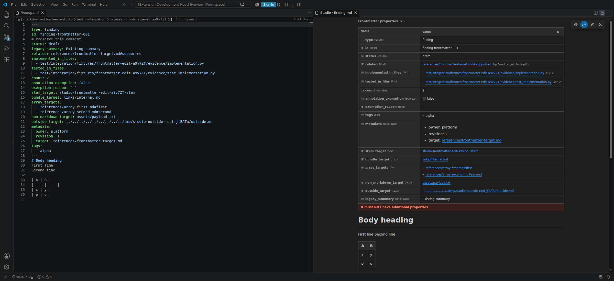This screenshot has width=614, height=281.
Task: Open notifications bell in status bar
Action: tap(608, 277)
